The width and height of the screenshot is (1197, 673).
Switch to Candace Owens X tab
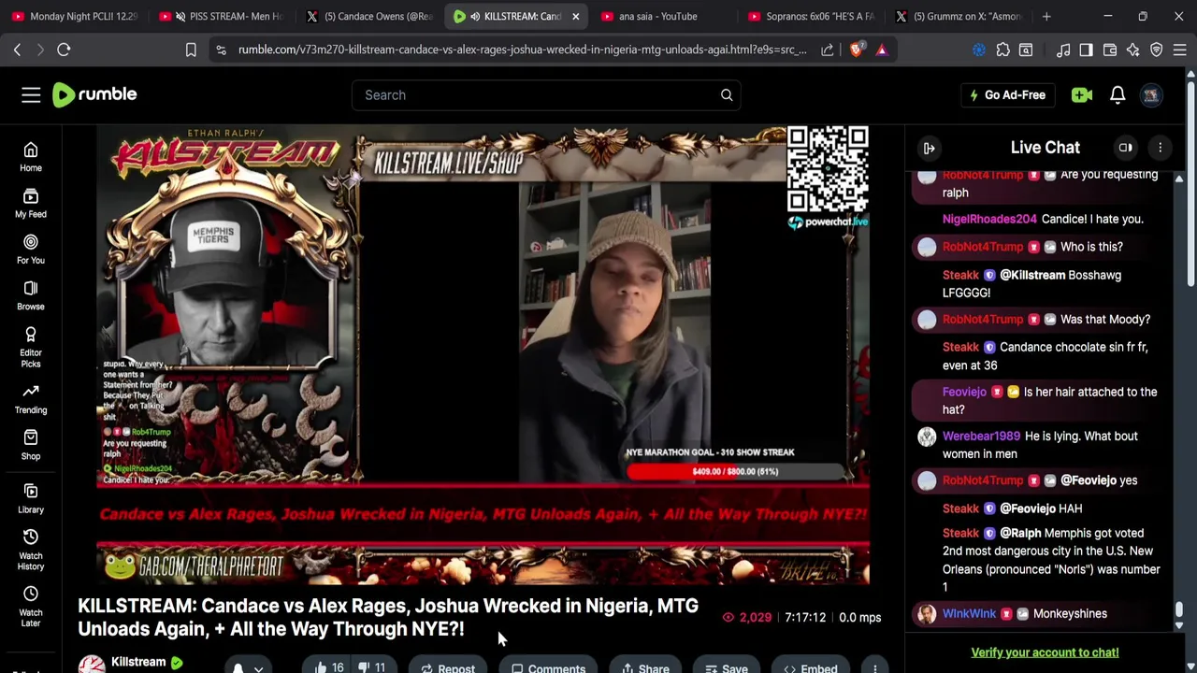371,16
